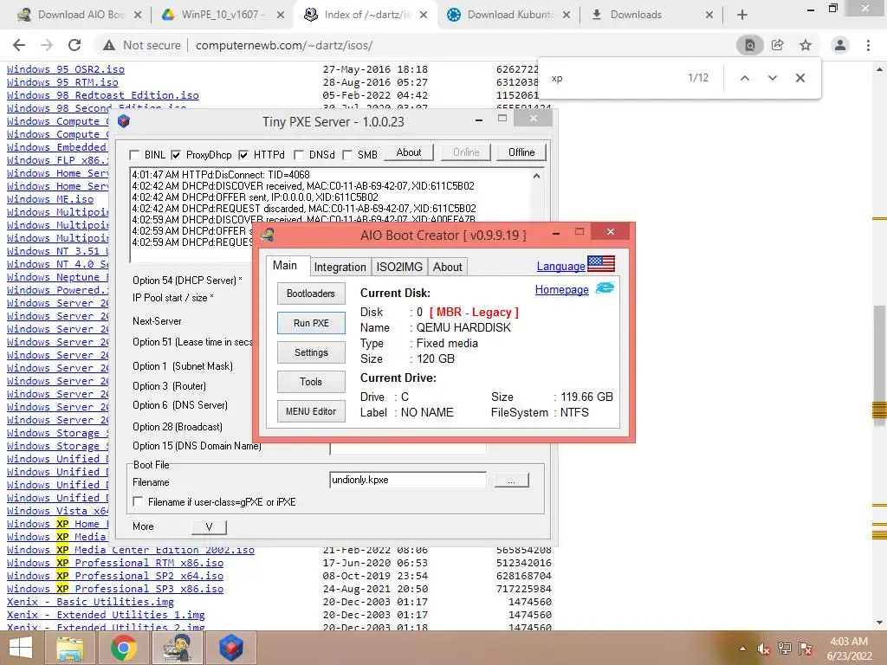Open Windows 95 OSR2.iso link

(x=66, y=69)
